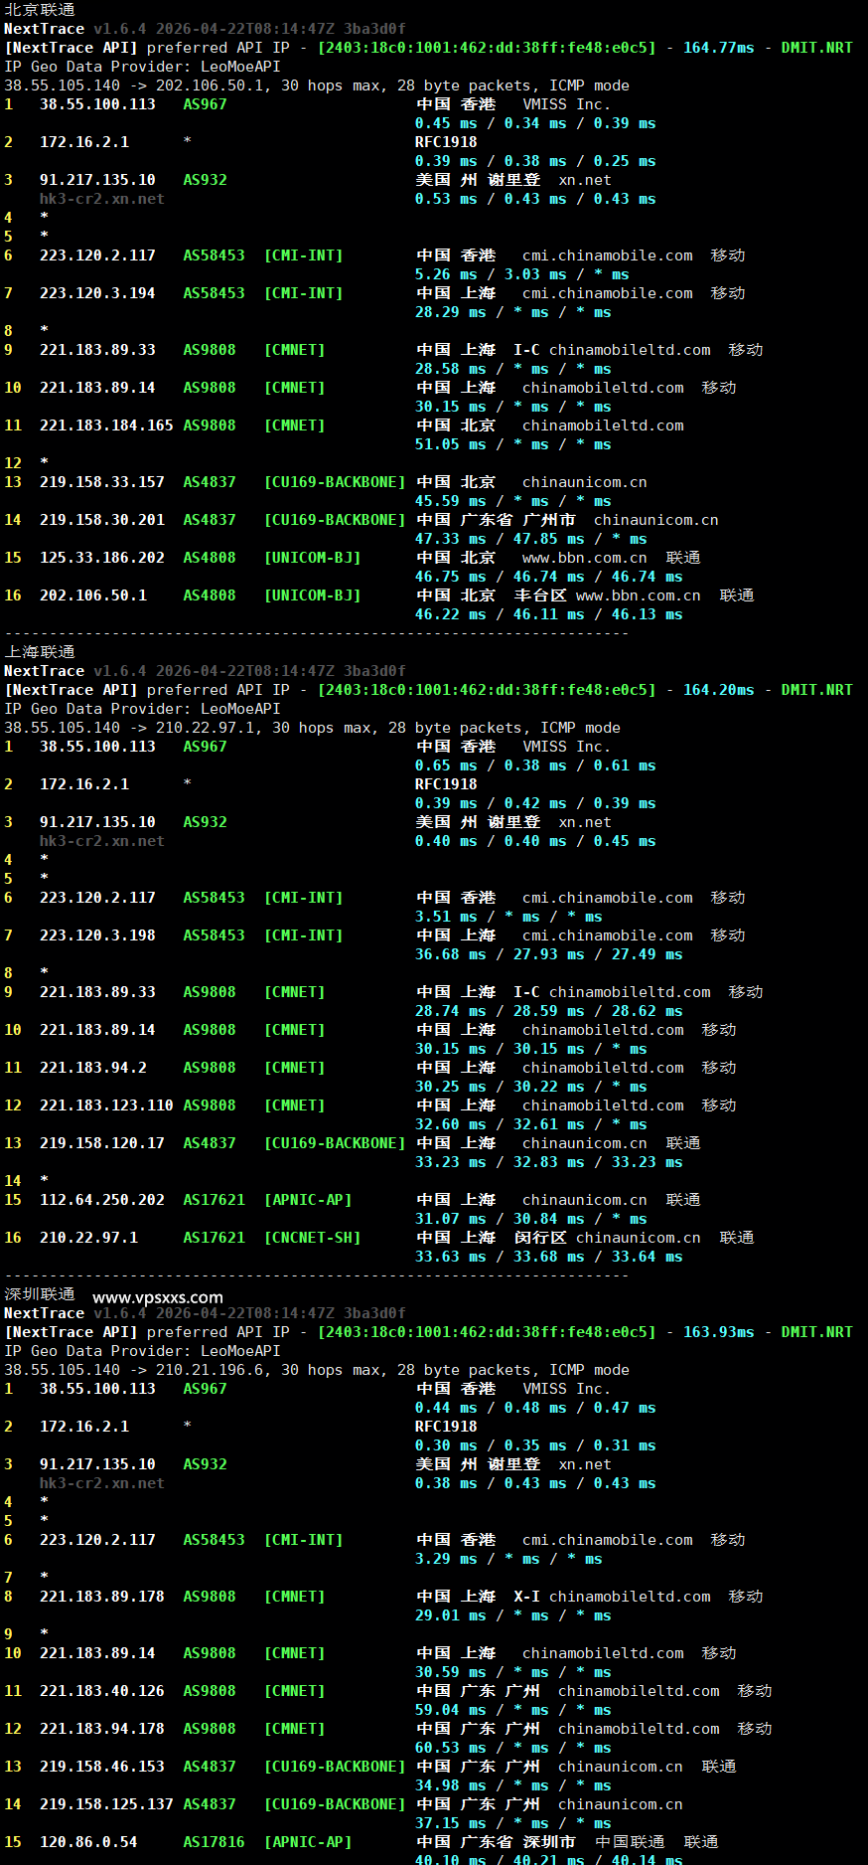This screenshot has width=868, height=1865.
Task: Select the 上海联通 section title
Action: click(x=40, y=652)
